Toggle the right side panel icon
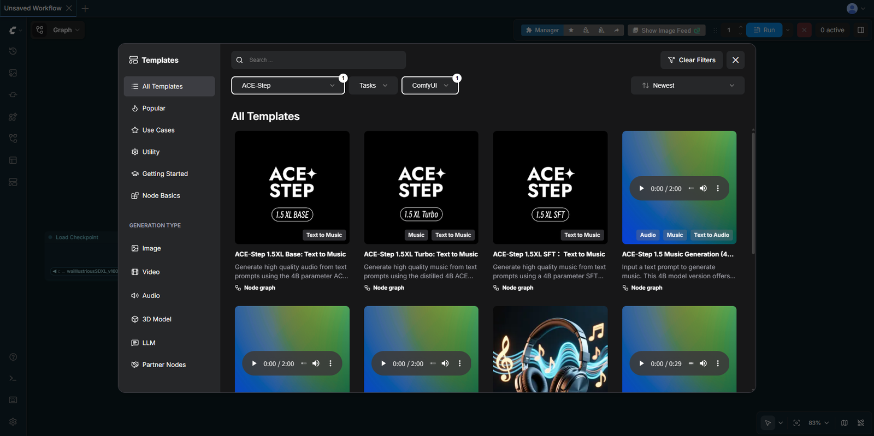 click(861, 30)
